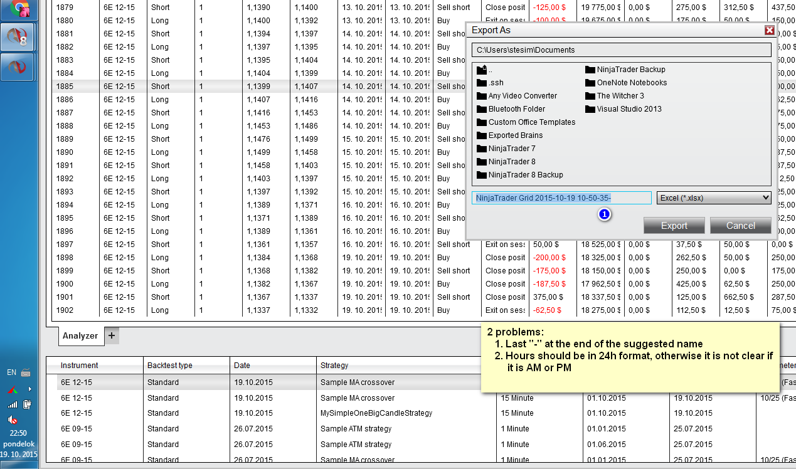
Task: Click the Long cell in row 1890
Action: (160, 152)
